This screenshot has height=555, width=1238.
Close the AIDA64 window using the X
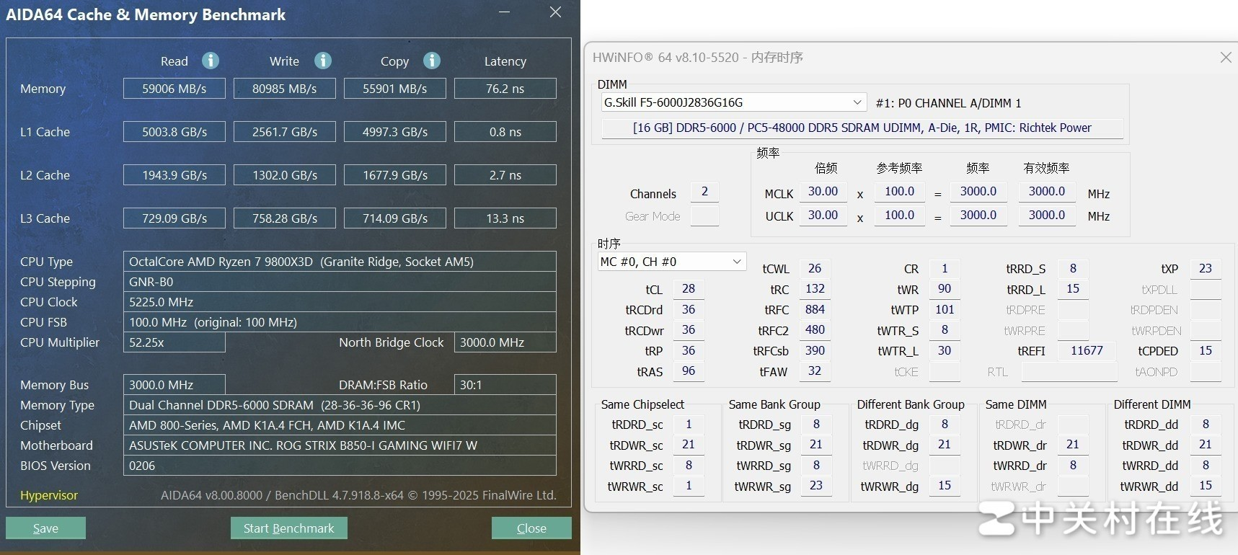[x=555, y=12]
